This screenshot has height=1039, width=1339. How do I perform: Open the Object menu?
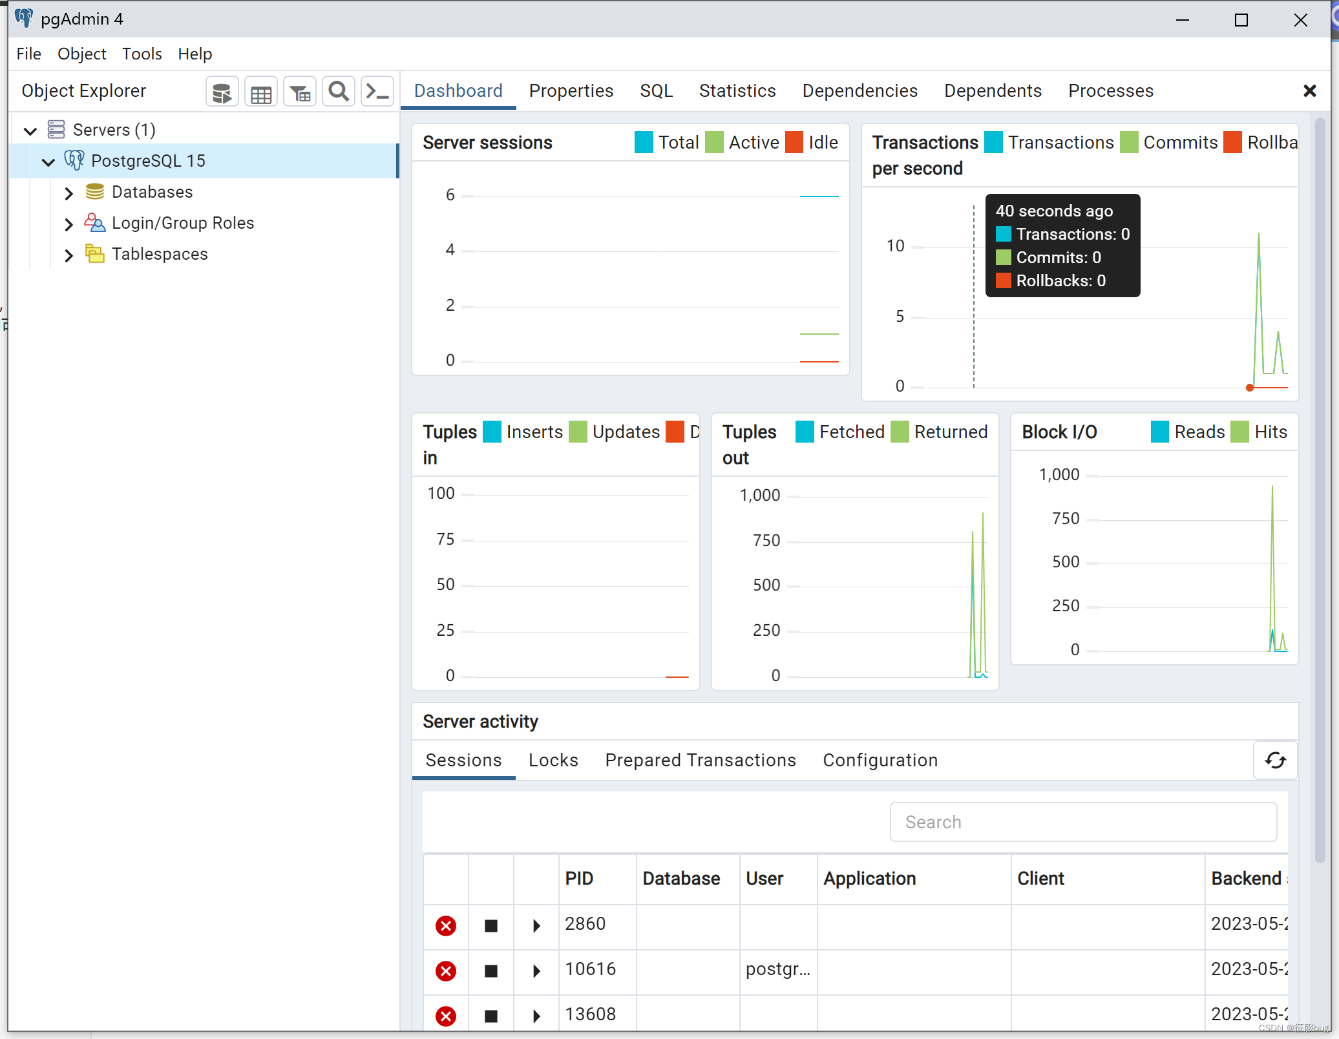coord(81,54)
